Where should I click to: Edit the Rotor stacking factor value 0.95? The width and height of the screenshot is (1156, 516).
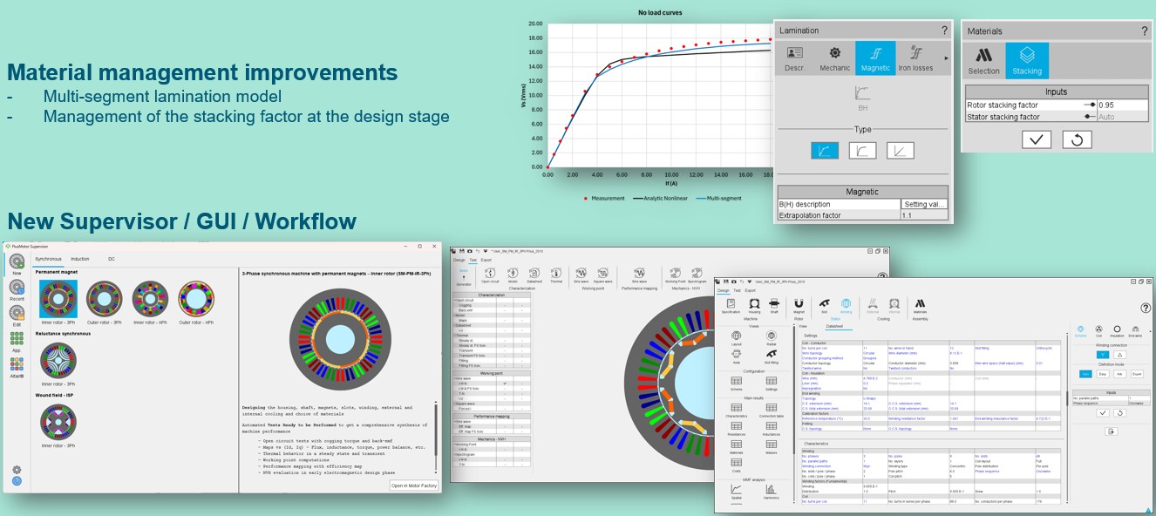[1122, 105]
